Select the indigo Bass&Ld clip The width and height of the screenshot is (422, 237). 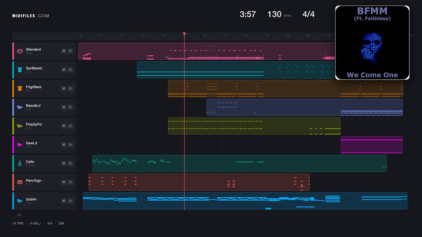point(305,107)
